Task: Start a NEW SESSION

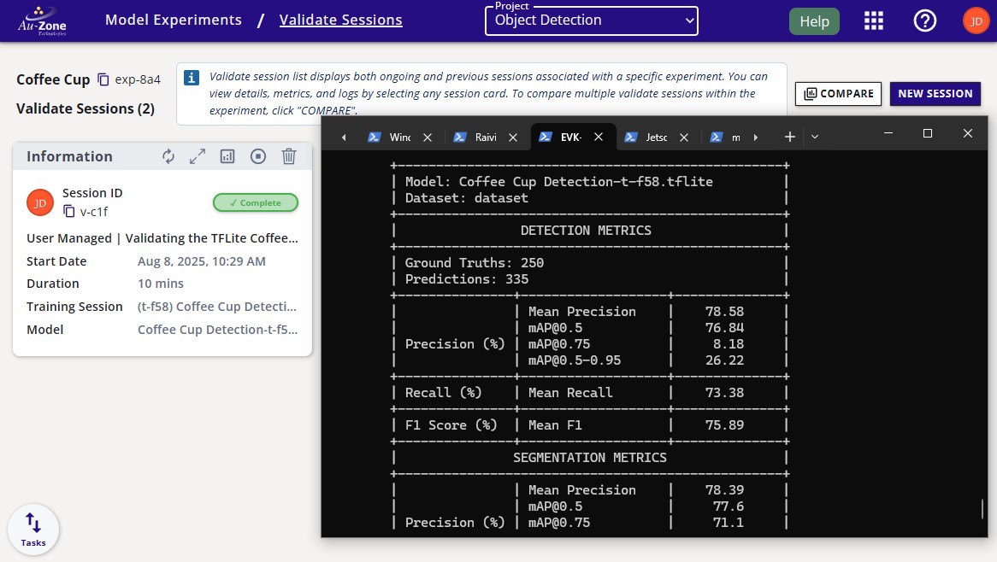Action: click(x=935, y=94)
